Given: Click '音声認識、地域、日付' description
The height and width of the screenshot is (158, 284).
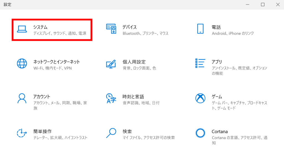Looking at the screenshot, I should 141,103.
